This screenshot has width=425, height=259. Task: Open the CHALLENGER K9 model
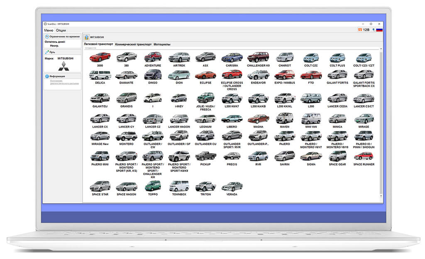coord(258,57)
